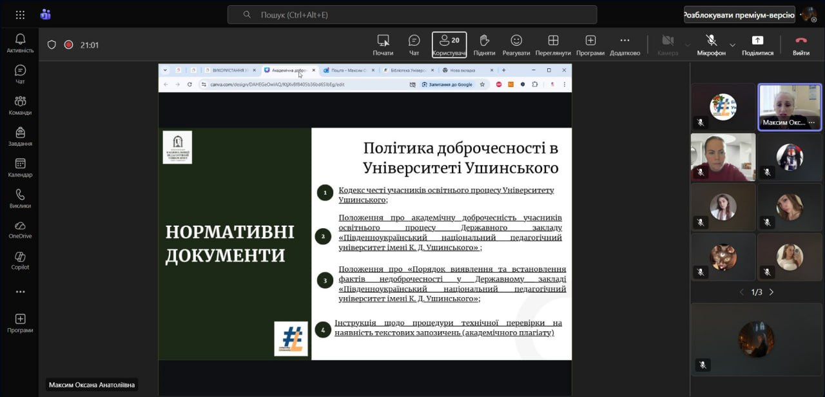
Task: Open the Teams (Команди) section
Action: point(20,105)
